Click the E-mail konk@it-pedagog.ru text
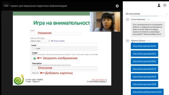Viewport: 169px width, 95px height. [97, 82]
